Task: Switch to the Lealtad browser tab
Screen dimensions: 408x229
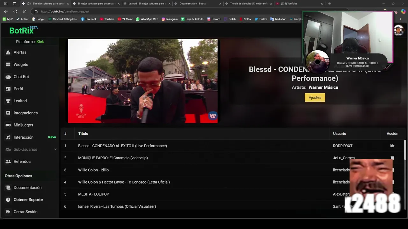Action: [x=147, y=3]
